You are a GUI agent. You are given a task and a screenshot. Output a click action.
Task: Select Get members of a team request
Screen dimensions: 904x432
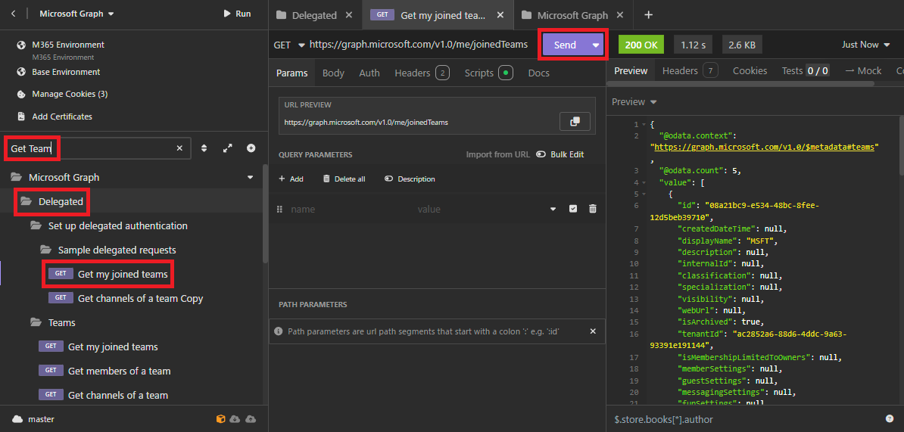119,371
